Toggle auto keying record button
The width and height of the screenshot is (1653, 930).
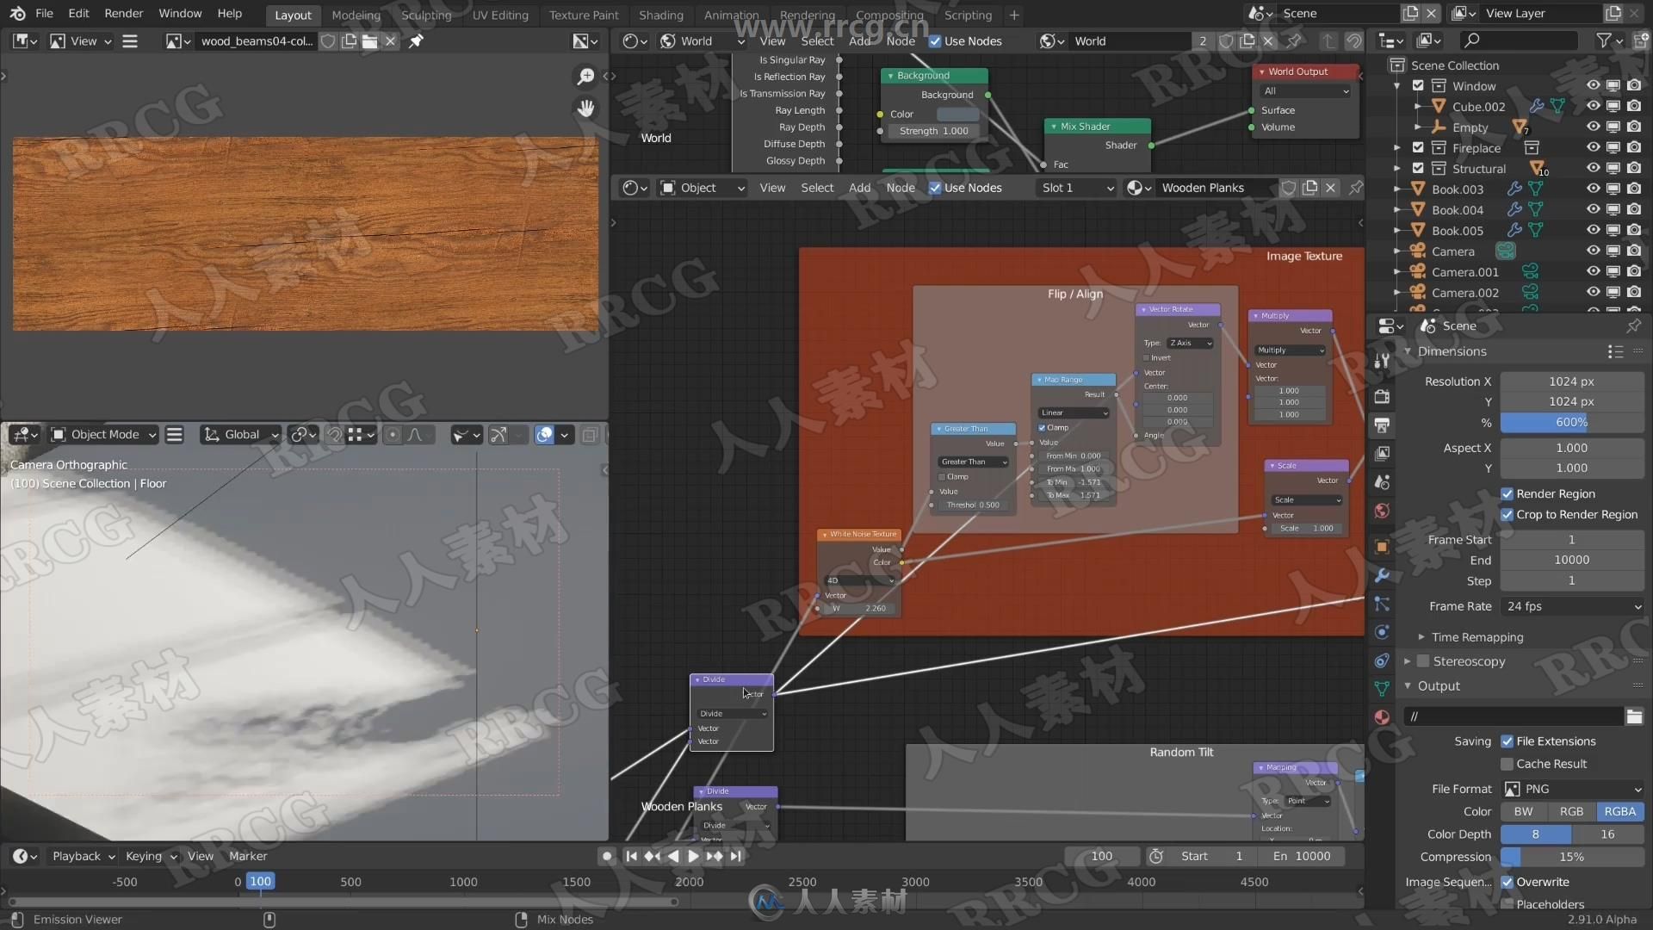pyautogui.click(x=607, y=856)
